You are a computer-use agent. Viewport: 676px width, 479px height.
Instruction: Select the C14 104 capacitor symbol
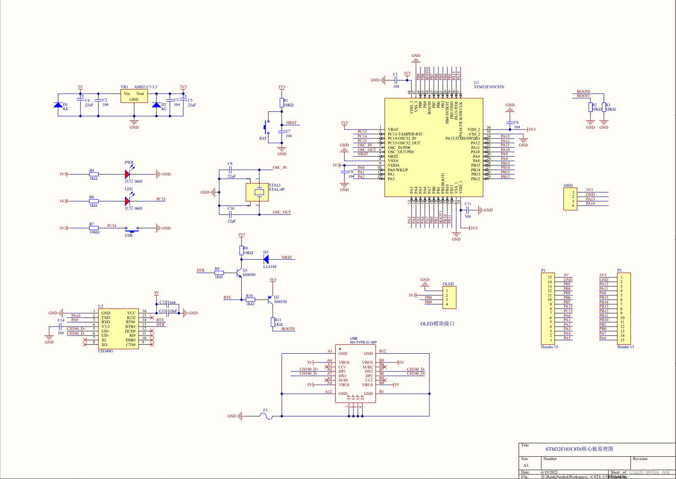[61, 327]
